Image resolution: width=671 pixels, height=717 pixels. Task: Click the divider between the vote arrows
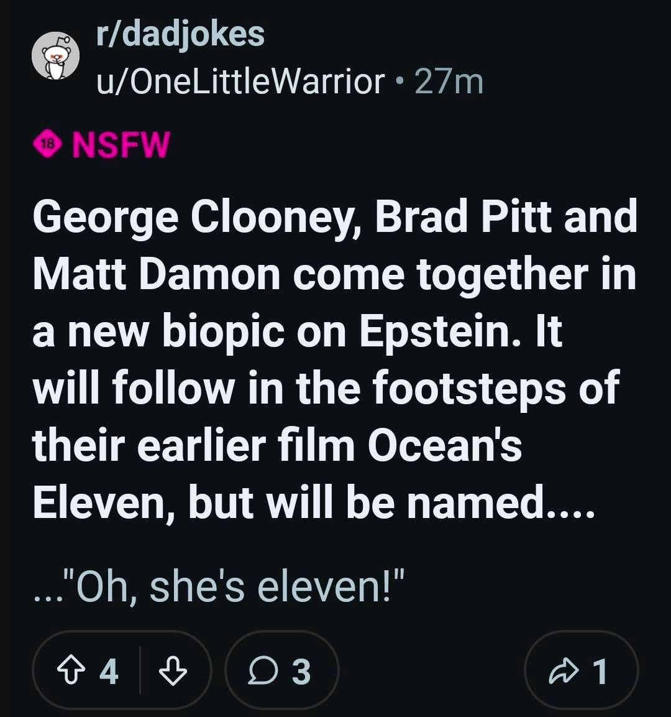click(140, 670)
